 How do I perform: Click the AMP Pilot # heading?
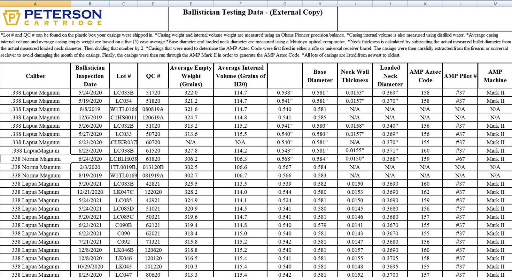(x=460, y=76)
